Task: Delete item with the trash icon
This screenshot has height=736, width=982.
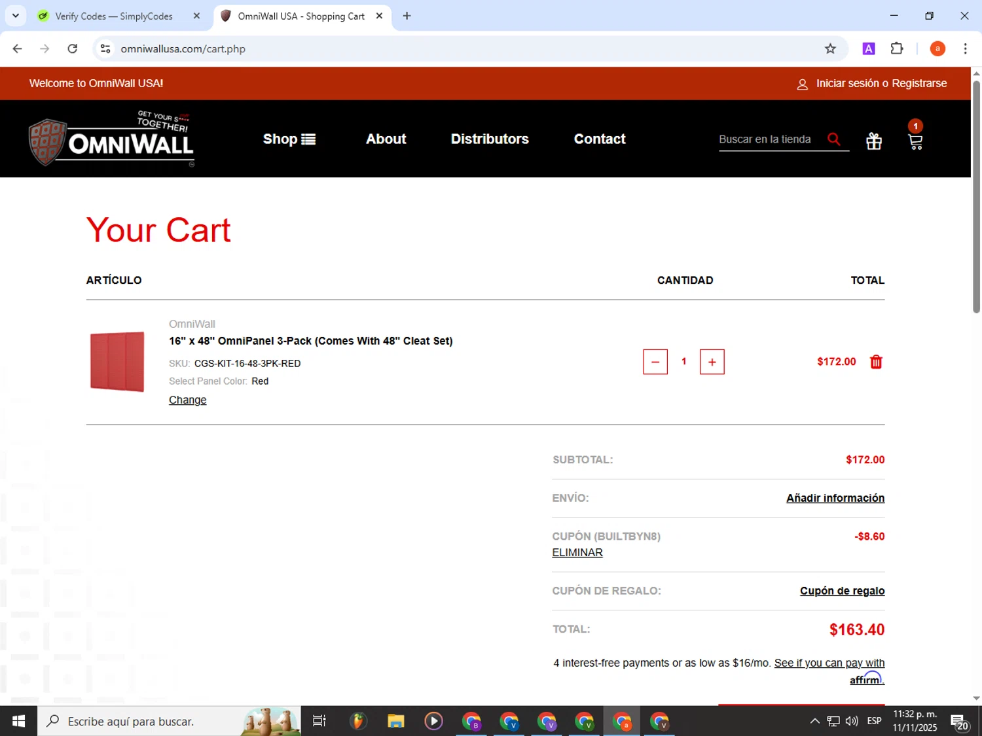Action: pos(876,362)
